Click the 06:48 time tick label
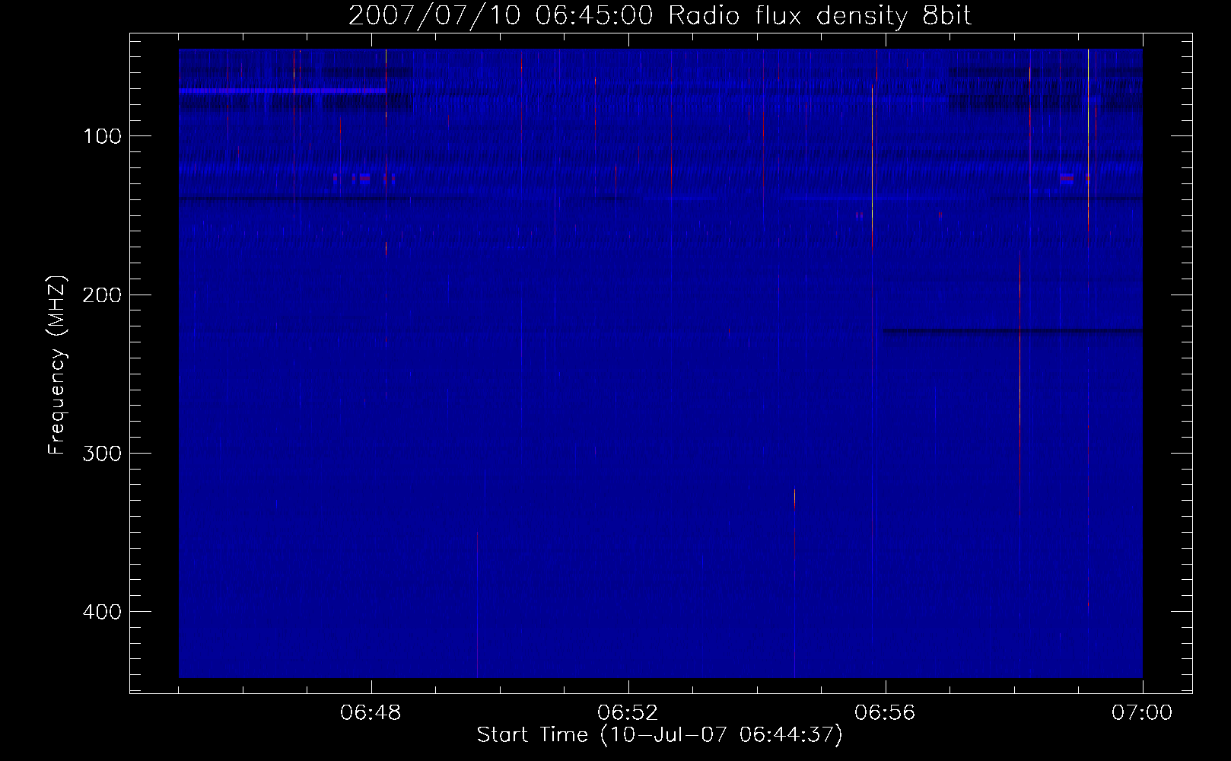Viewport: 1231px width, 761px height. point(371,713)
